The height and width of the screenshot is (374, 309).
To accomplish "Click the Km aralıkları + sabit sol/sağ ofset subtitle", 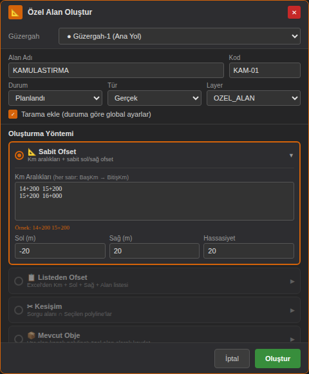I will click(x=70, y=159).
